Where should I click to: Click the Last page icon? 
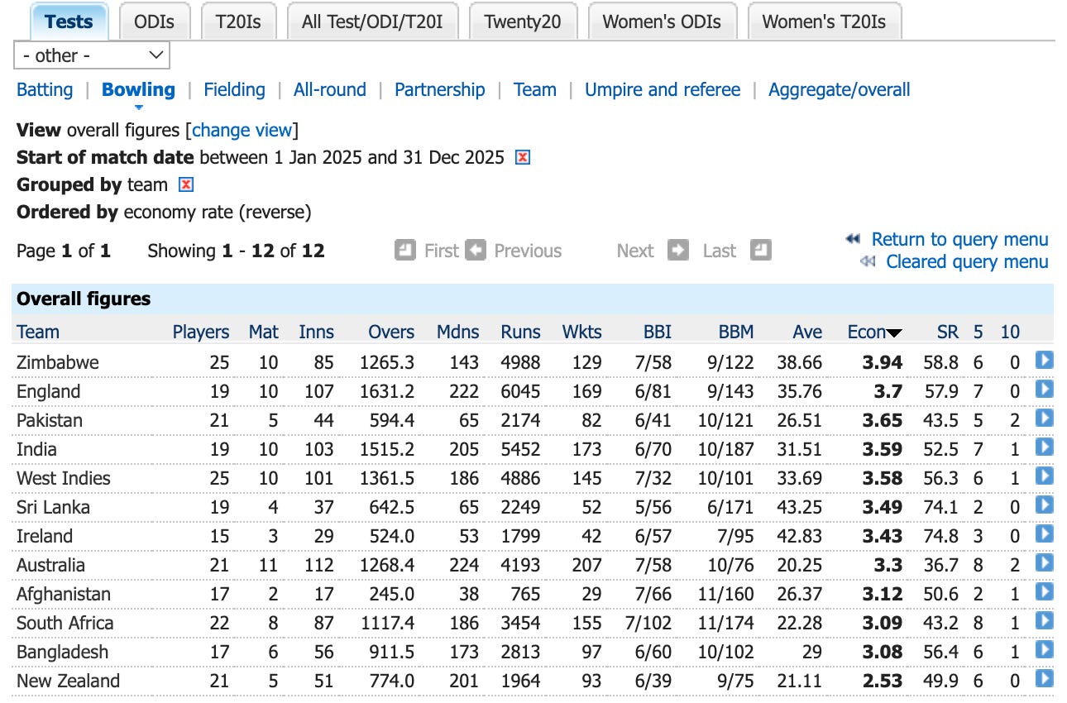[x=761, y=250]
